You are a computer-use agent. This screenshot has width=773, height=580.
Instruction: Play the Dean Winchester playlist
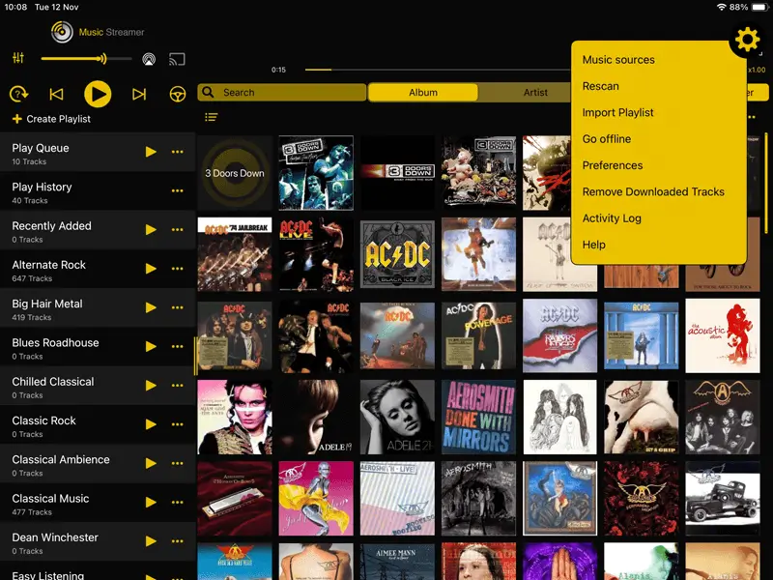151,541
